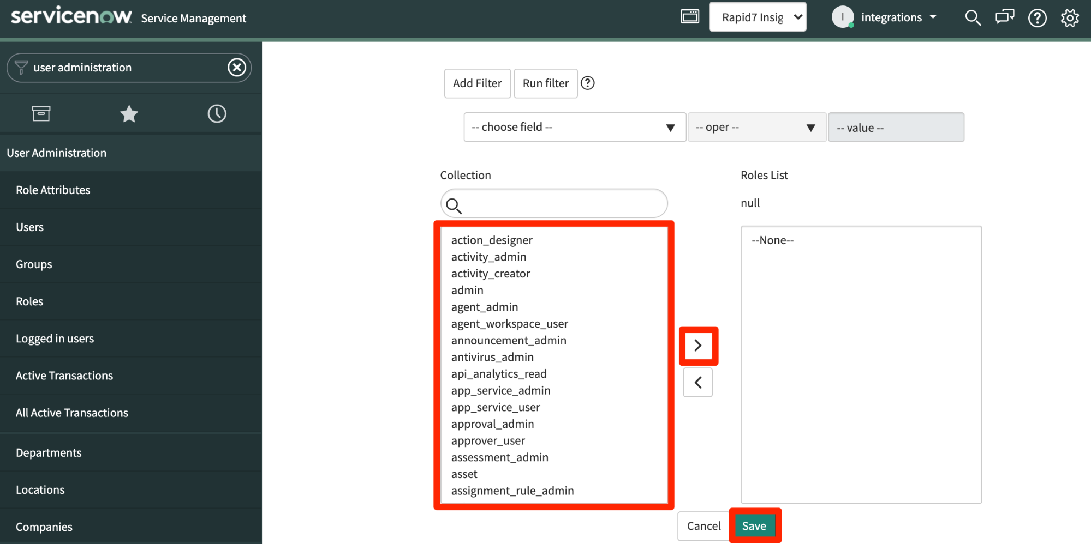Click the navigator filter input field

pyautogui.click(x=129, y=68)
